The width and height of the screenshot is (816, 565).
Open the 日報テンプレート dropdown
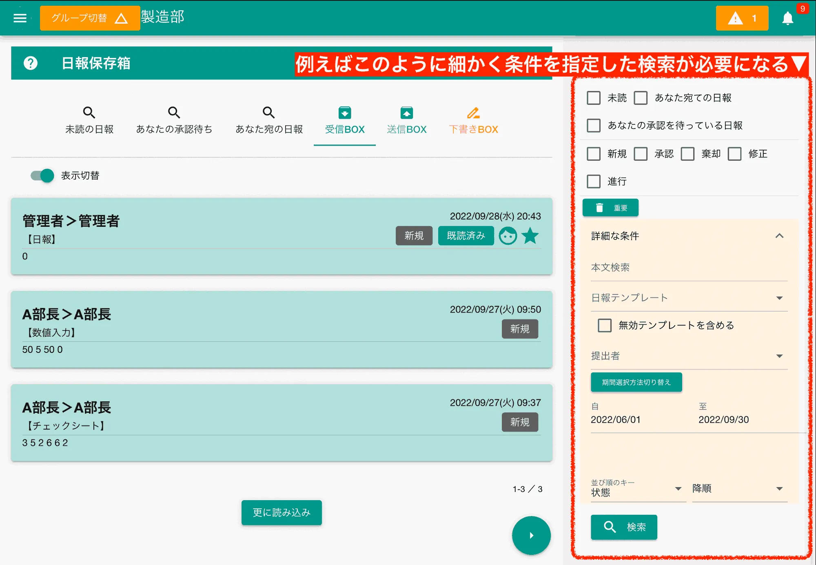[780, 298]
